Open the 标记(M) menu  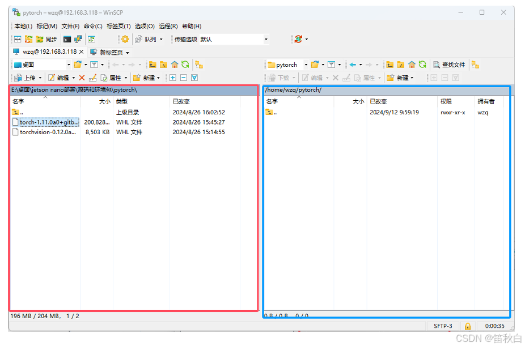[x=47, y=26]
